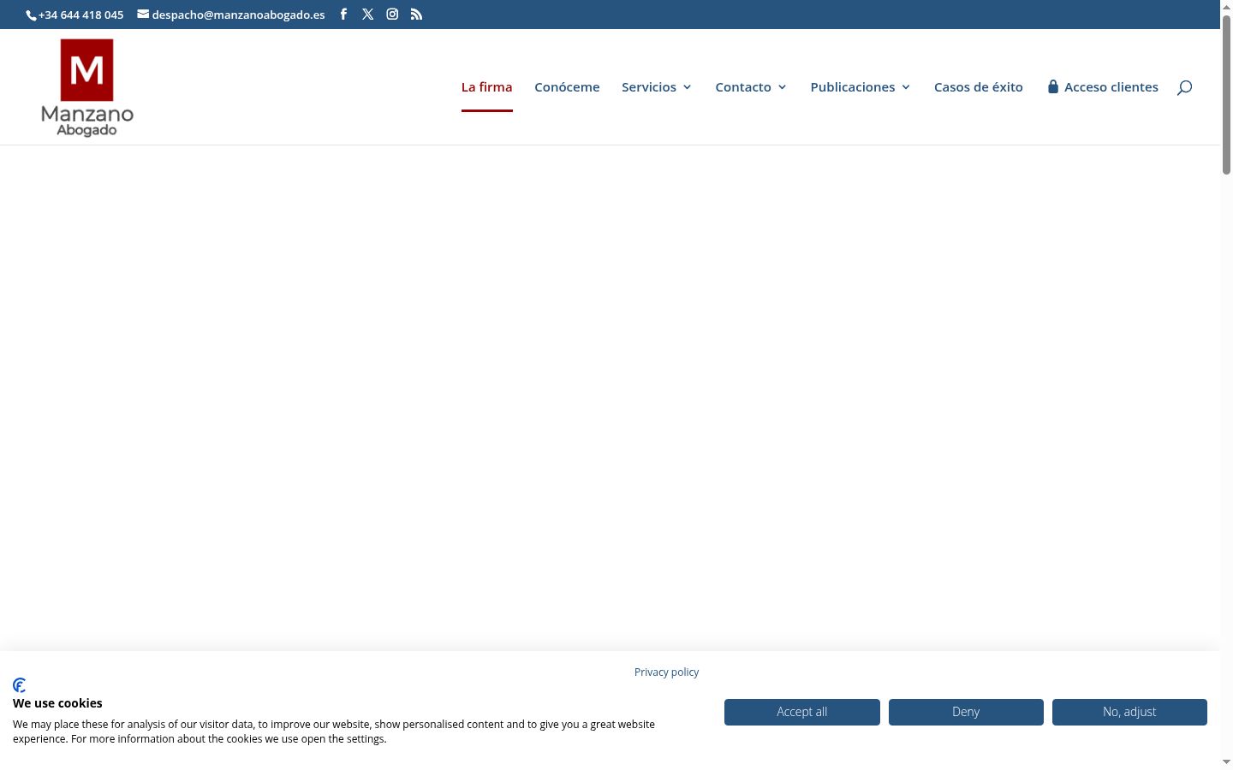Click the "We use cookies" heading

(x=57, y=703)
